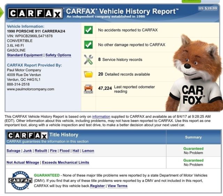This screenshot has height=196, width=223.
Task: Click the GASOLINE fuel type text
Action: 16,50
